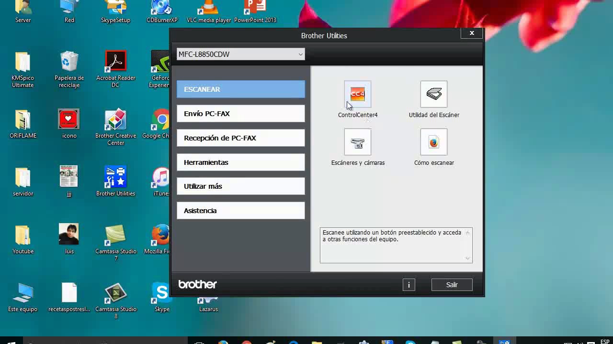
Task: Open the Utilizar más category
Action: (240, 186)
